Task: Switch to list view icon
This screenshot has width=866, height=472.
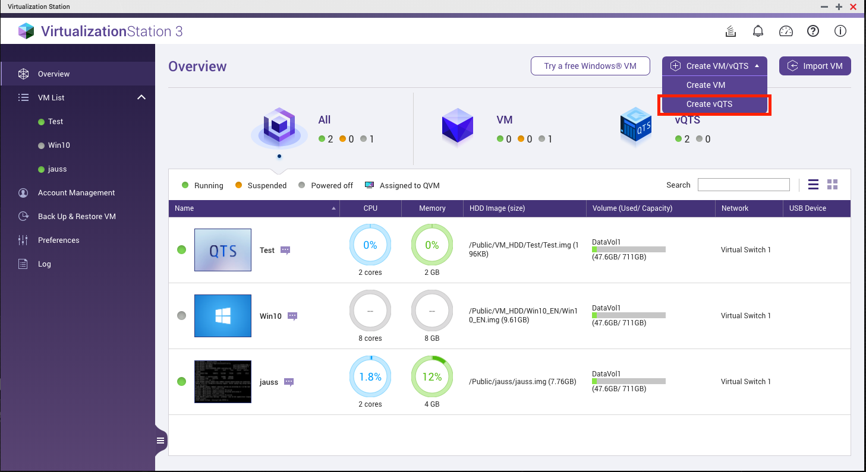Action: click(x=814, y=185)
